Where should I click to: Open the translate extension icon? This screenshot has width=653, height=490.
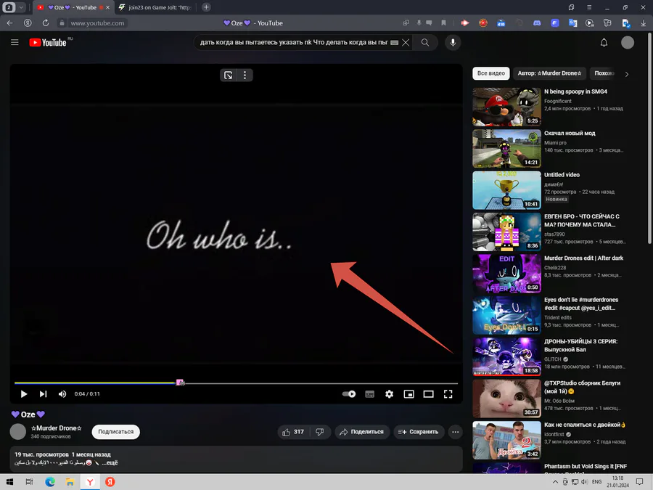pos(572,23)
